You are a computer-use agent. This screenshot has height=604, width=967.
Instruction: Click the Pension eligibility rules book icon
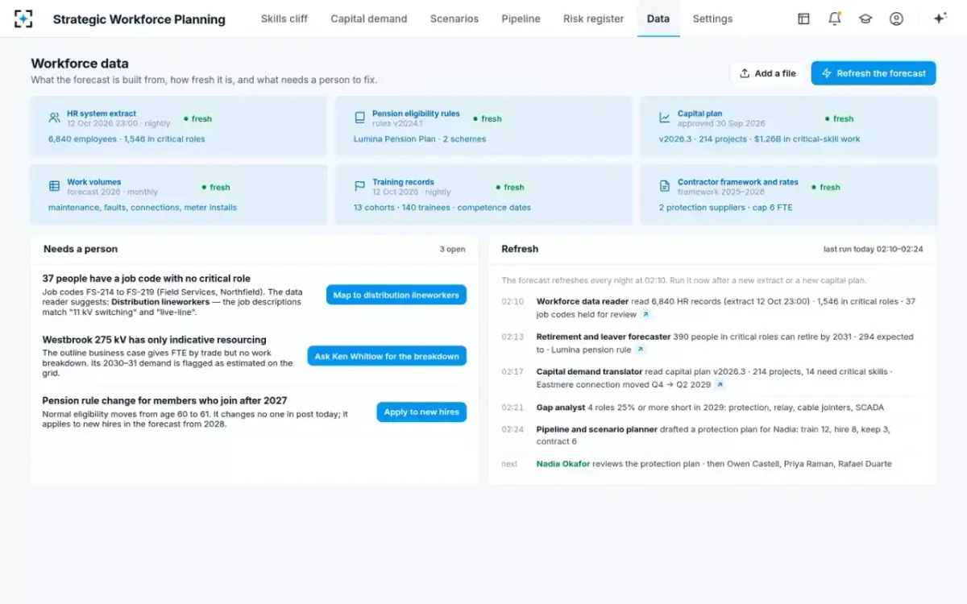(359, 118)
